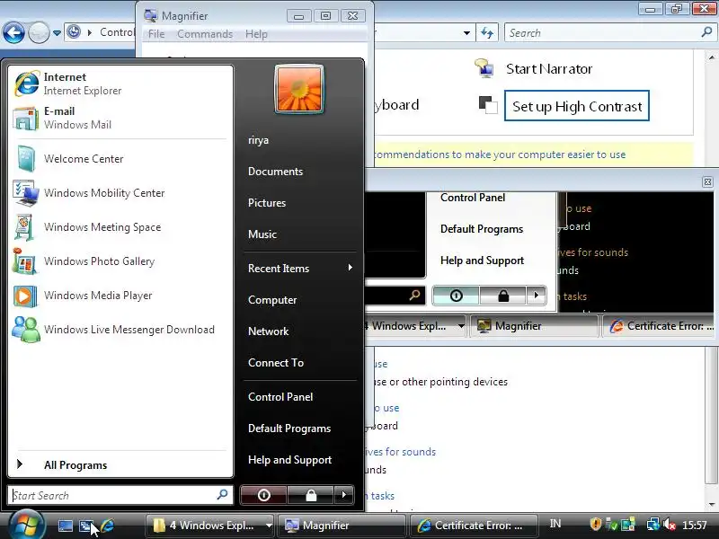719x539 pixels.
Task: Open Network from Start menu
Action: pyautogui.click(x=268, y=331)
